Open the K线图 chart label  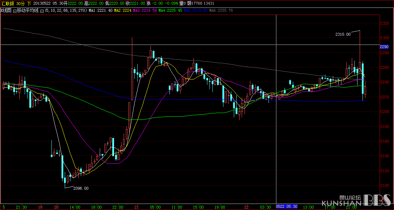(x=6, y=11)
